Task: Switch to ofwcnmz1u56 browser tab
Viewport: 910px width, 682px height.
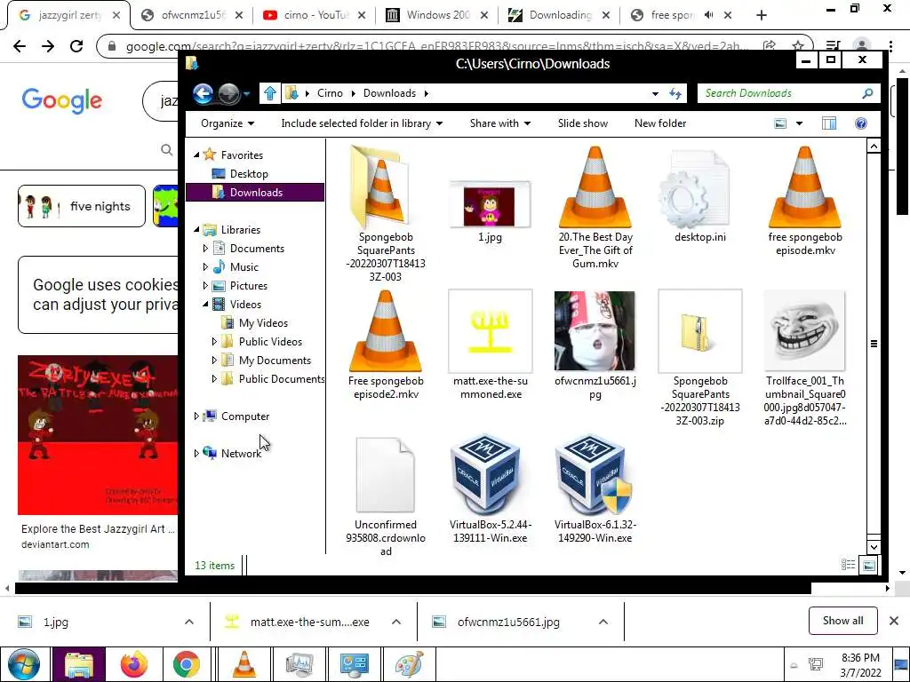Action: click(x=192, y=15)
